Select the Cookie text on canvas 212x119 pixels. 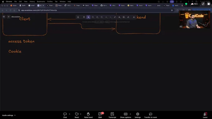pos(15,51)
